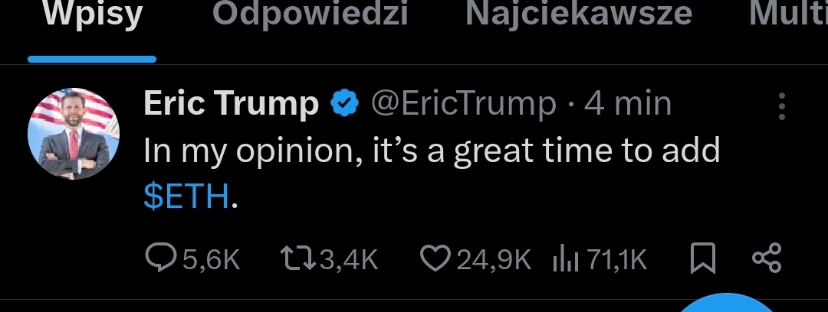Click the $ETH cashtag link

tap(186, 198)
